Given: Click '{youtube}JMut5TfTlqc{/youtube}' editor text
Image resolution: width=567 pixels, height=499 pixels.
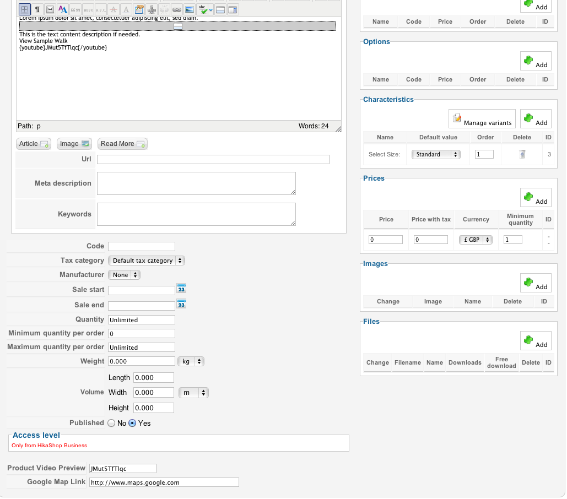Looking at the screenshot, I should [63, 48].
